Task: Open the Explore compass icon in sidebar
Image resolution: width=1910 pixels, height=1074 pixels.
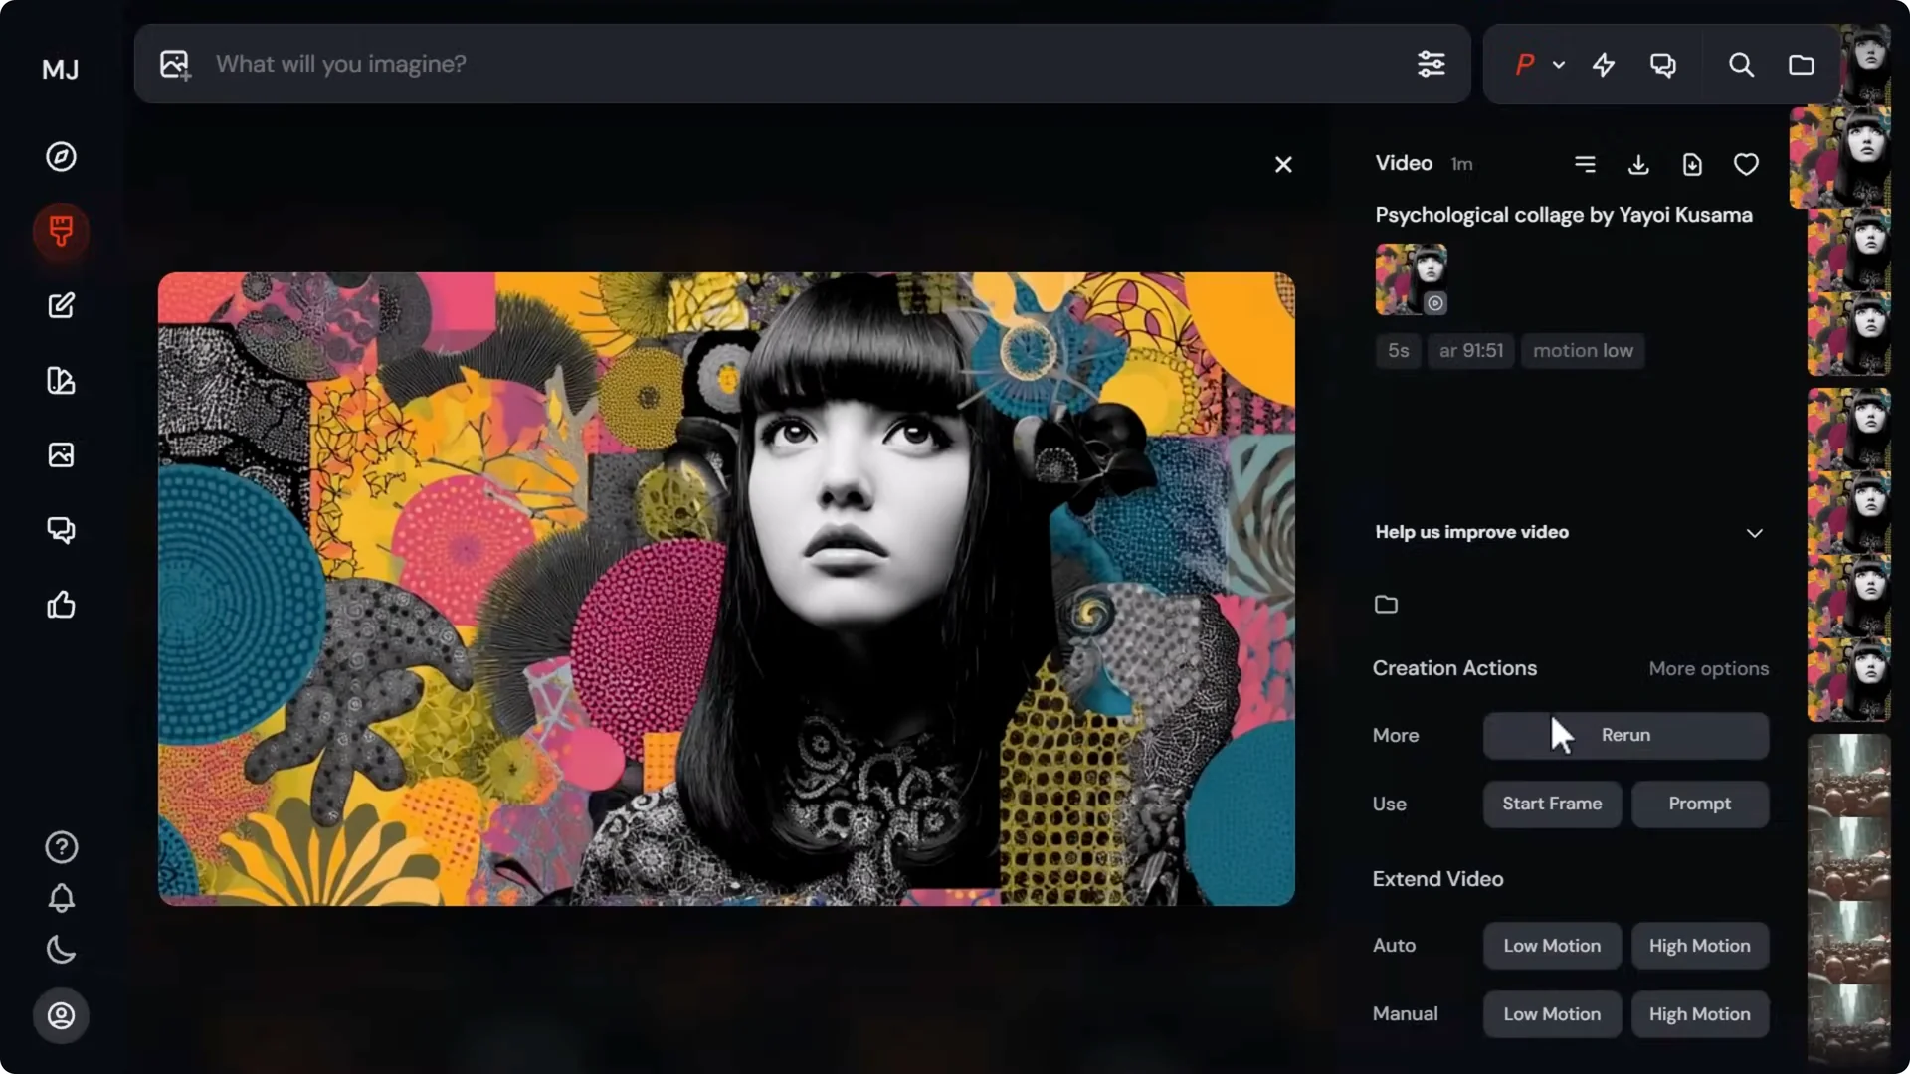Action: pos(62,156)
